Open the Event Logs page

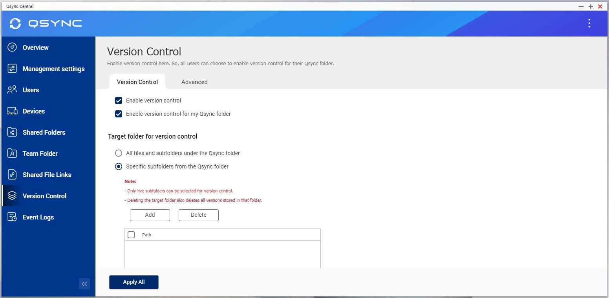pos(38,217)
